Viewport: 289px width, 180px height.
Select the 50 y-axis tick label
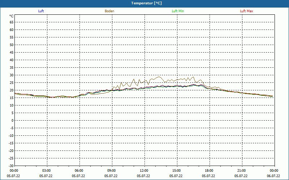[x=12, y=45]
